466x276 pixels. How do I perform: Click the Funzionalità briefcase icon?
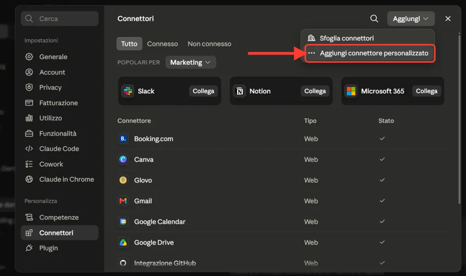tap(29, 134)
